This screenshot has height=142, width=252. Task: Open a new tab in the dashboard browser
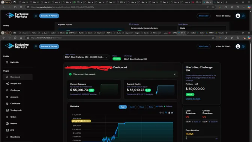(226, 33)
